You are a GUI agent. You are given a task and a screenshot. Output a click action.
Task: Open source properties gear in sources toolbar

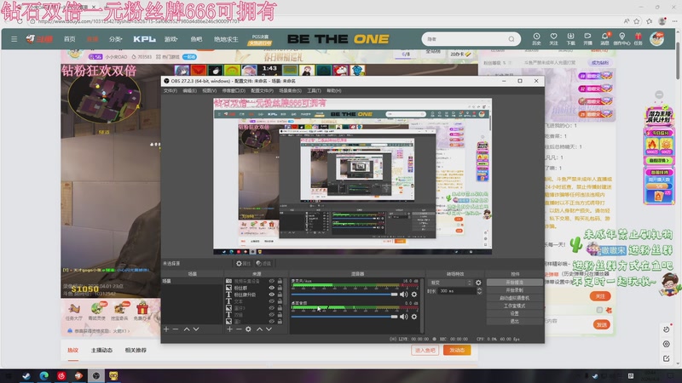click(x=248, y=329)
